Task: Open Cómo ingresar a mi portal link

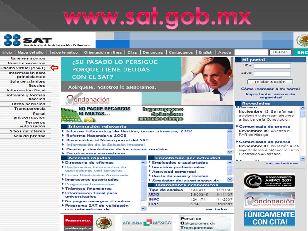Action: tap(270, 89)
